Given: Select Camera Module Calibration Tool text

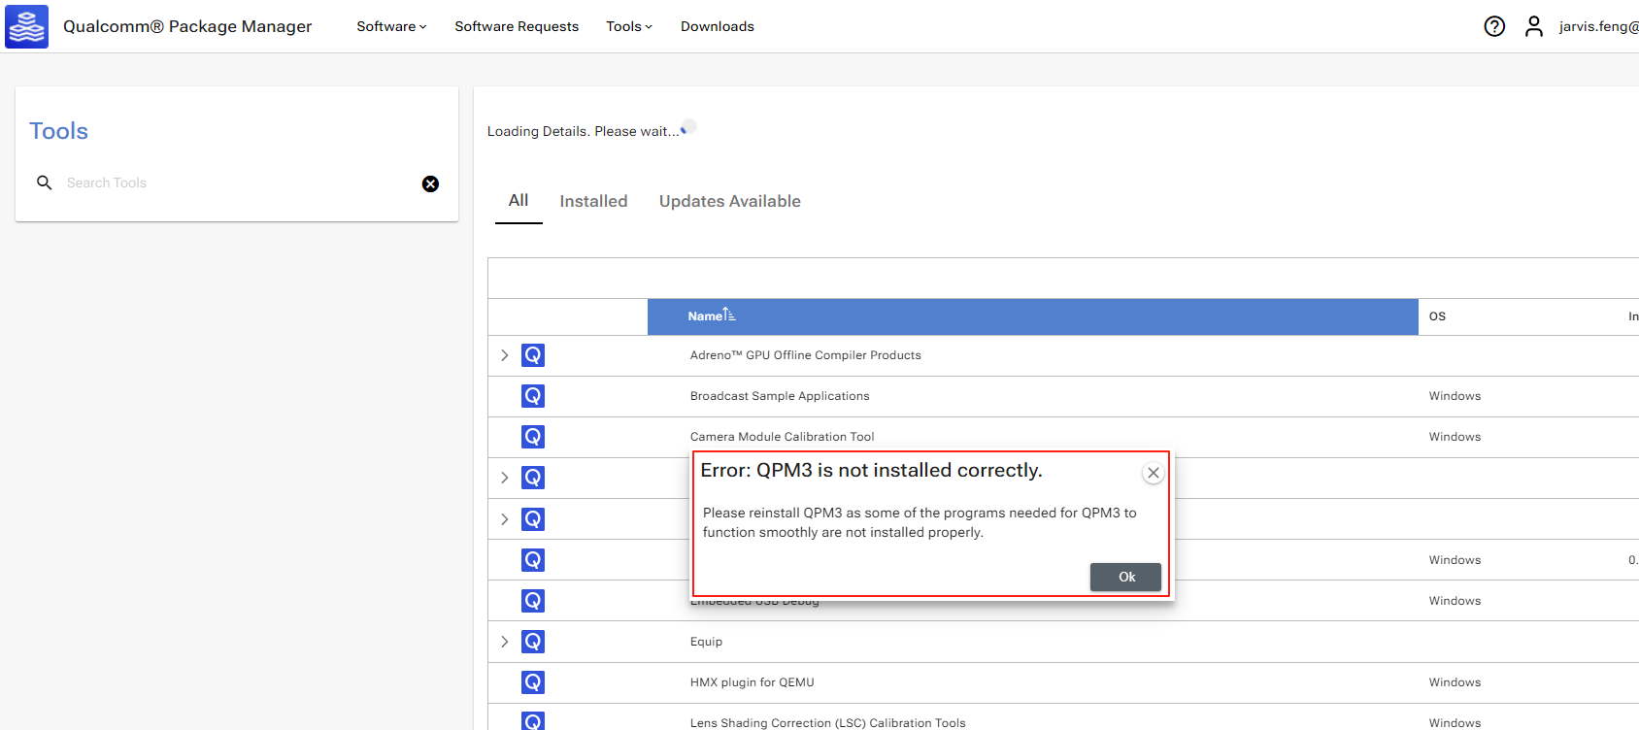Looking at the screenshot, I should click(783, 437).
